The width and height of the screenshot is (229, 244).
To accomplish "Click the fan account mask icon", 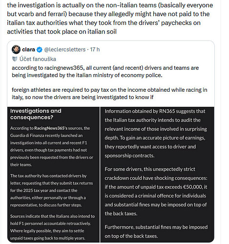I will point(15,59).
